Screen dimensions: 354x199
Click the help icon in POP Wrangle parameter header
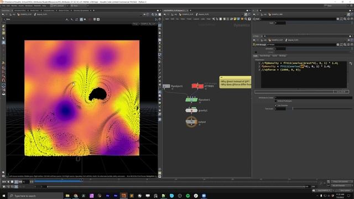[352, 45]
